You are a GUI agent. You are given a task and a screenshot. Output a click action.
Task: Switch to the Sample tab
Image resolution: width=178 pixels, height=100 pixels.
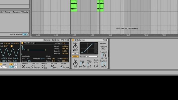coord(47,40)
